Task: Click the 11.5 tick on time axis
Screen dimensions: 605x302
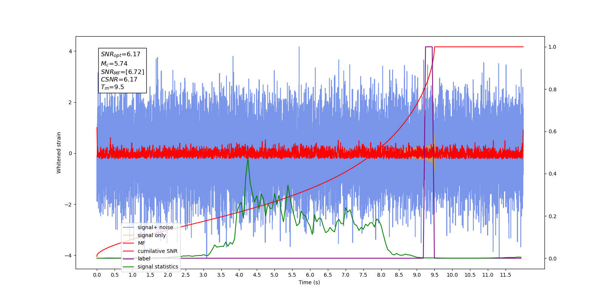Action: [x=506, y=275]
